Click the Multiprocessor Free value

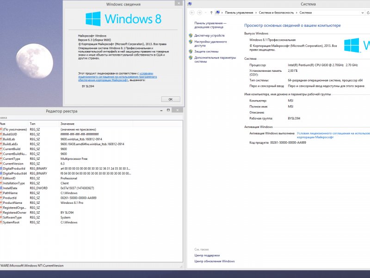(x=74, y=159)
